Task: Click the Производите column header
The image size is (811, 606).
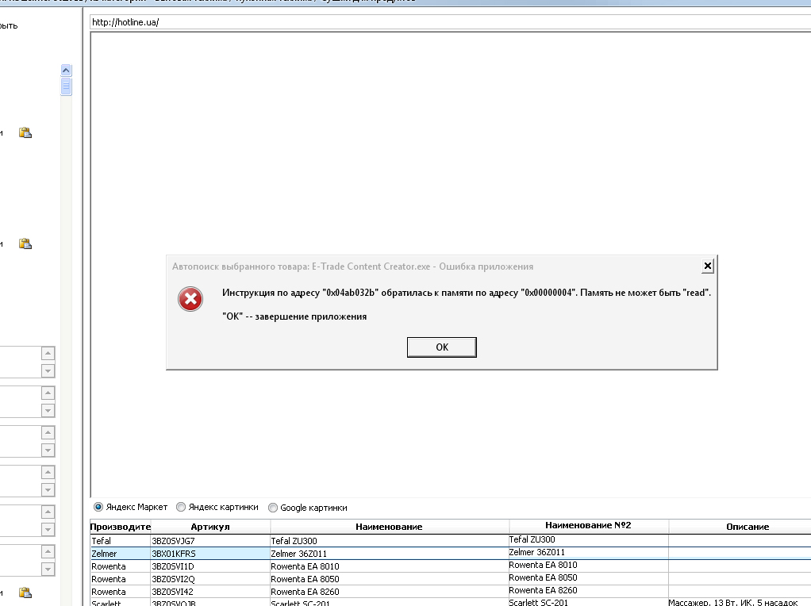Action: point(121,527)
